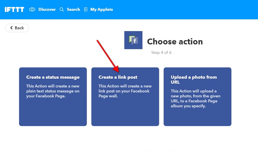
Task: Click the plain text status message description
Action: coord(53,91)
